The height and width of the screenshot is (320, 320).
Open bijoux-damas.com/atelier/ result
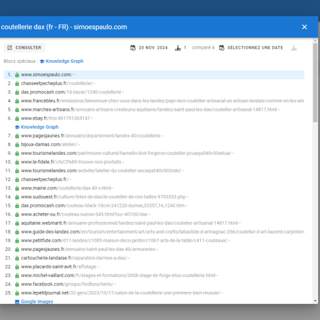point(49,145)
